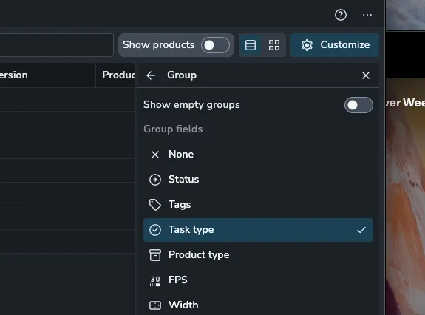
Task: Toggle the Show products switch
Action: (215, 45)
